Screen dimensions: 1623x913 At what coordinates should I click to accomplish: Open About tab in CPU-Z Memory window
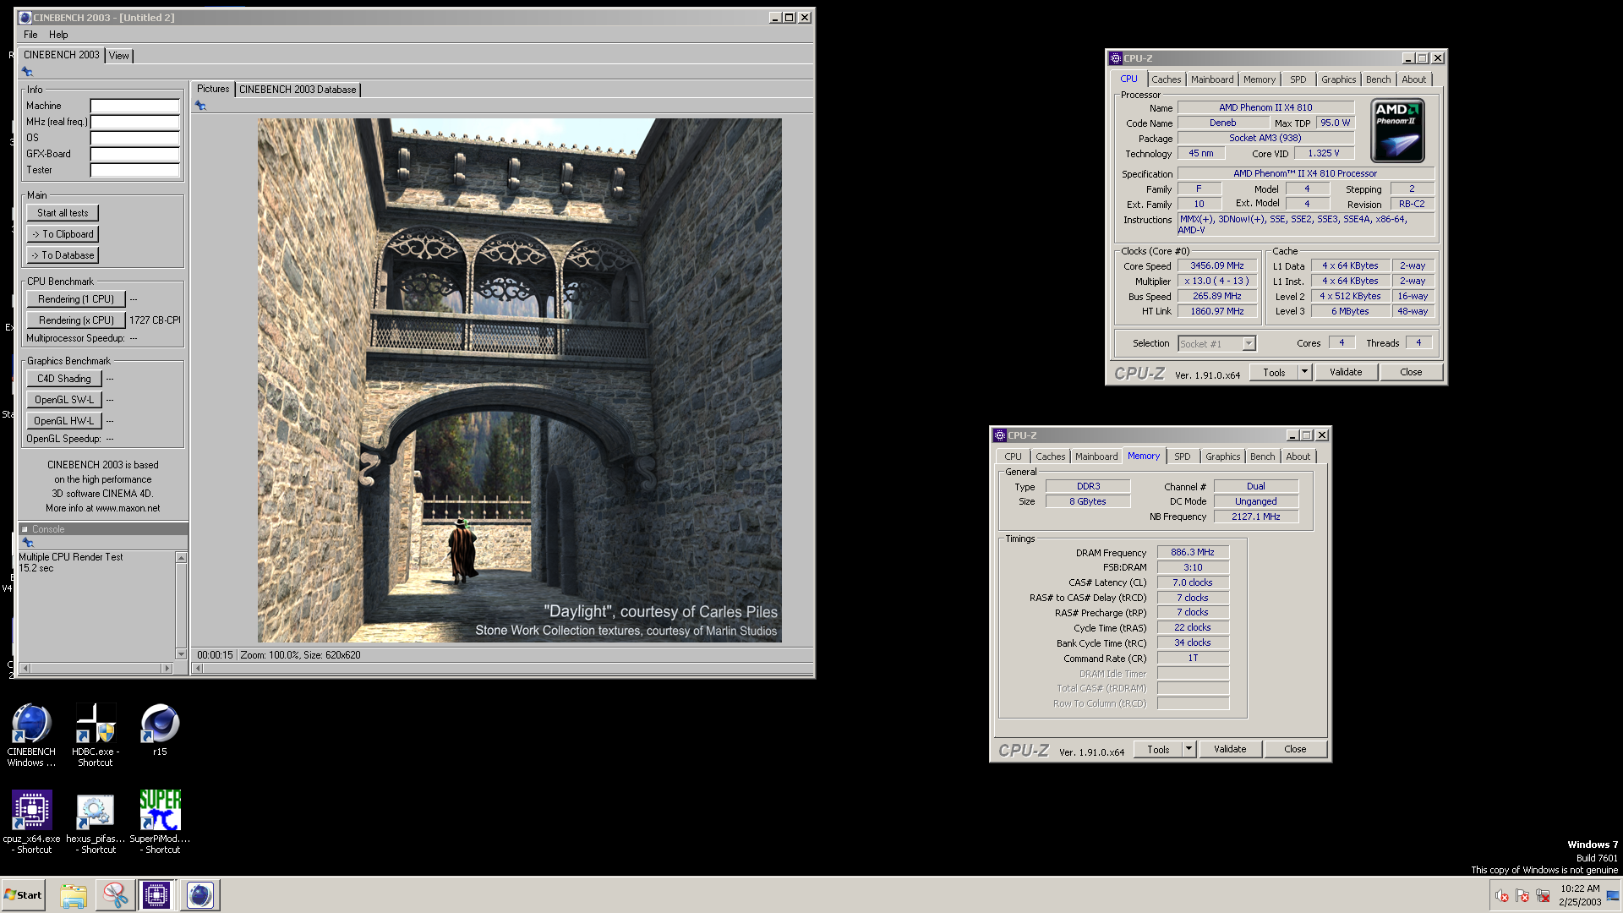point(1298,456)
